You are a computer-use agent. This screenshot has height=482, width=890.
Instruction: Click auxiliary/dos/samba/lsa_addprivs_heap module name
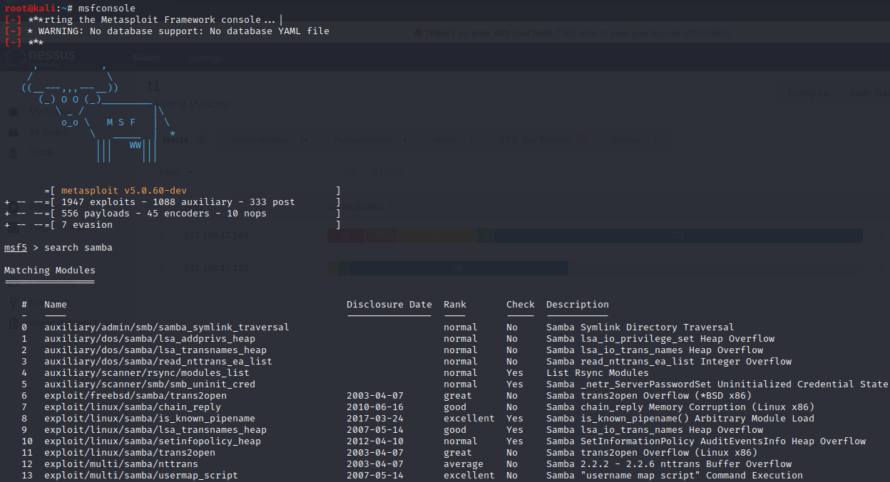pyautogui.click(x=150, y=339)
